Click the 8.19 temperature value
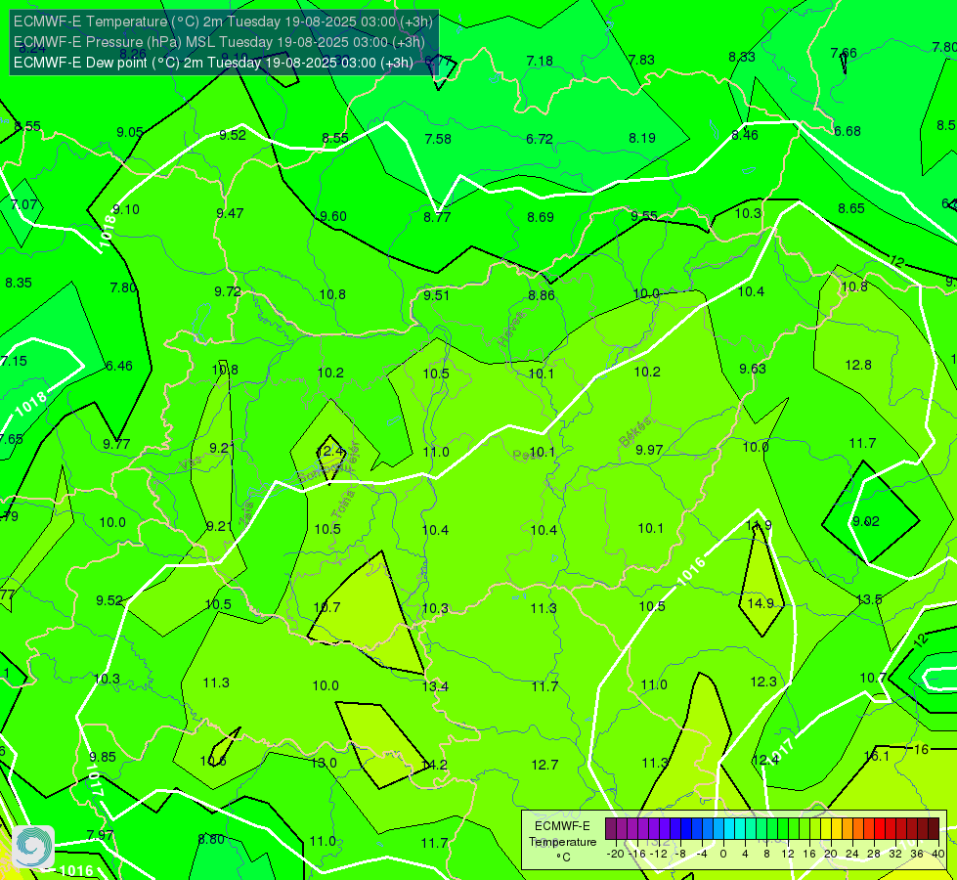 click(x=642, y=138)
